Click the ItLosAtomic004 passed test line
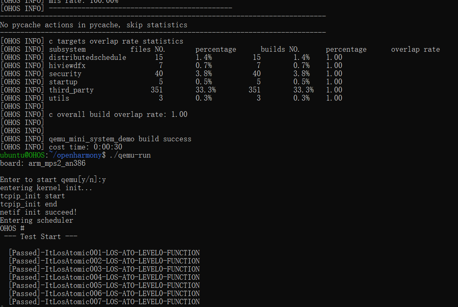This screenshot has width=458, height=307. tap(104, 277)
